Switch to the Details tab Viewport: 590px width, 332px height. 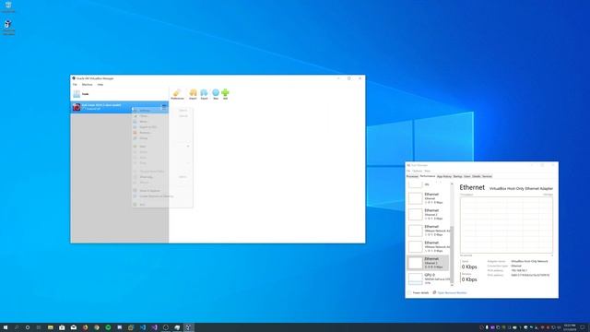pyautogui.click(x=477, y=176)
